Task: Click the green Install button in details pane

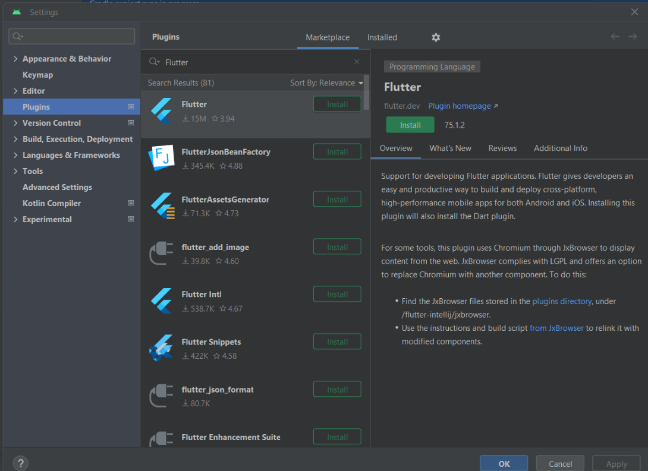Action: click(410, 125)
